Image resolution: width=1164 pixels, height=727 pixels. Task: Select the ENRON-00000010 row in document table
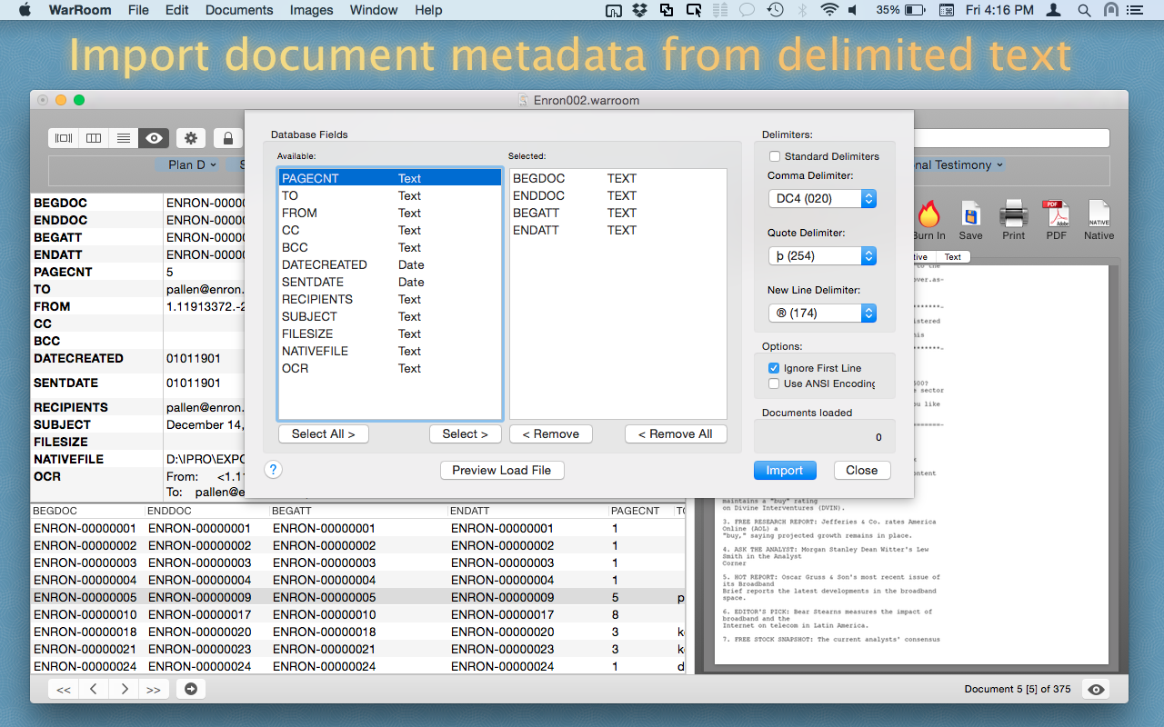click(358, 614)
